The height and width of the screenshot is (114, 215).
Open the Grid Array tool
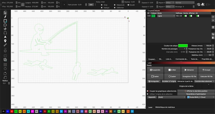pos(5,64)
